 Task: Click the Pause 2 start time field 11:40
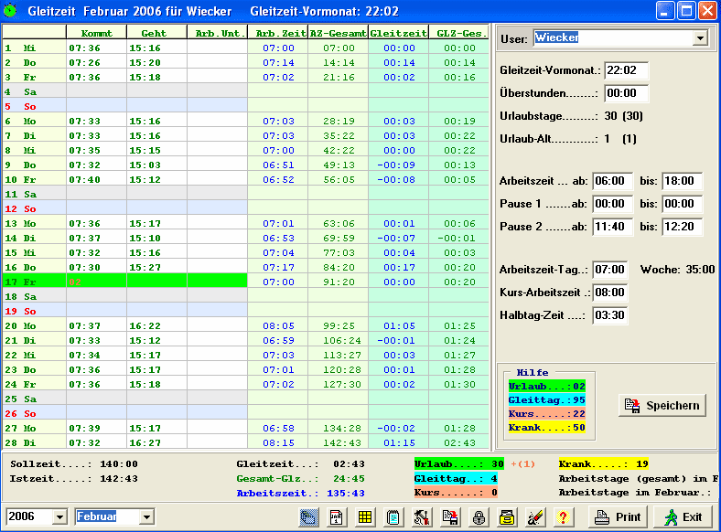(x=612, y=227)
